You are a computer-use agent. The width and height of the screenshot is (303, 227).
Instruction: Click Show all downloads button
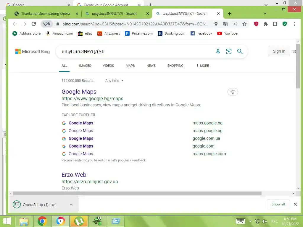(278, 204)
